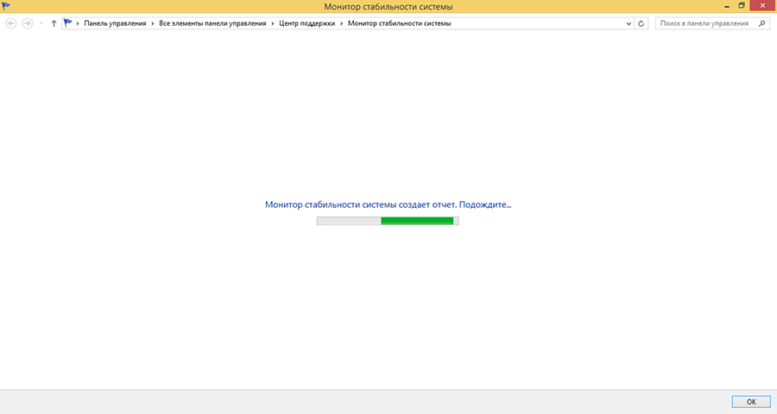
Task: Go up one level with up arrow
Action: (x=54, y=23)
